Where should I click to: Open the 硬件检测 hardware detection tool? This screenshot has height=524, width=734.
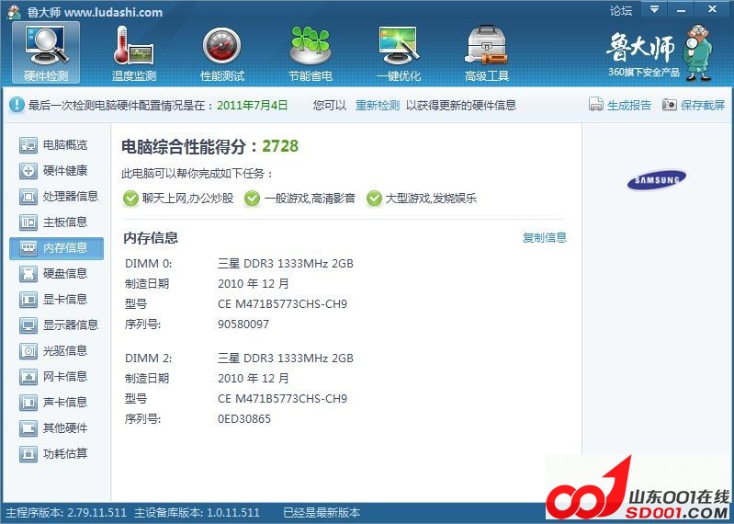(46, 53)
